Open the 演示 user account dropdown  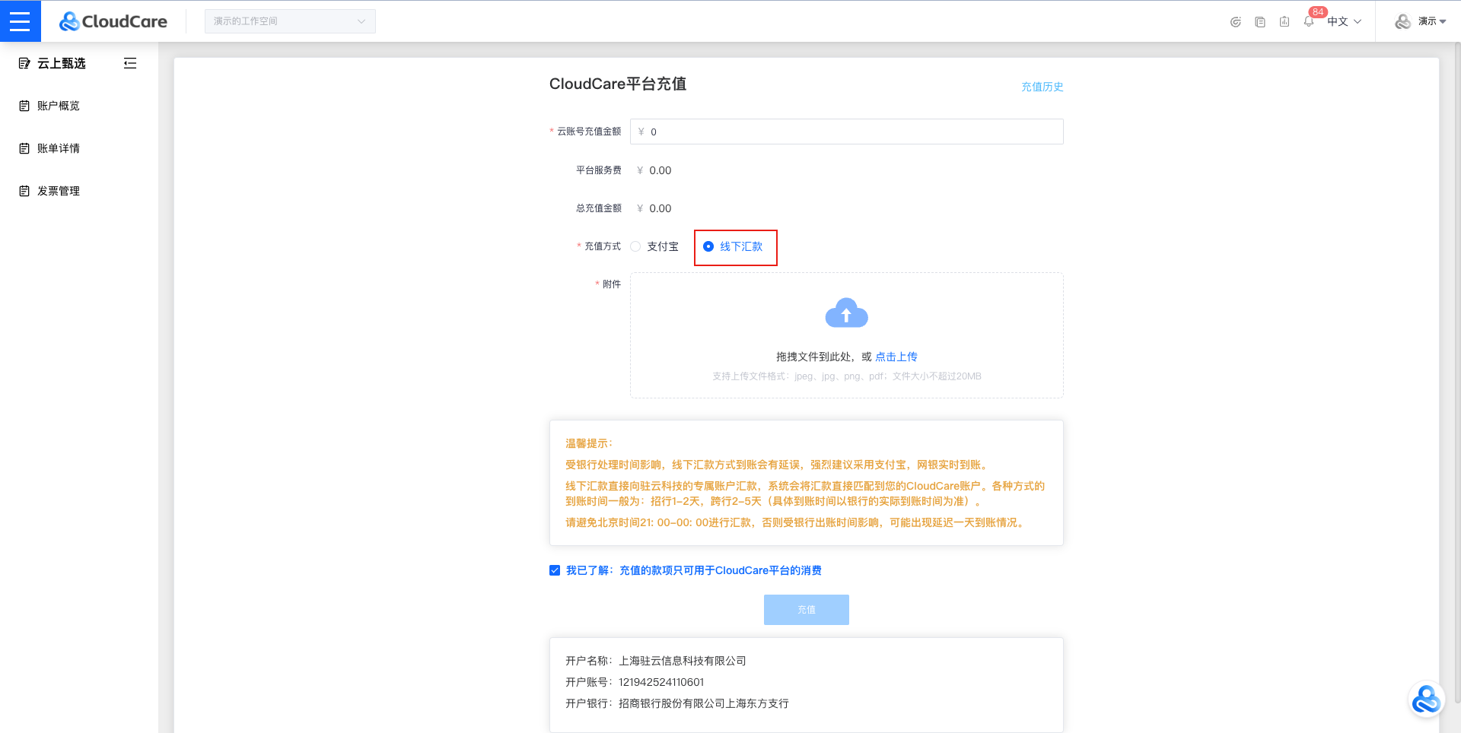[1432, 21]
